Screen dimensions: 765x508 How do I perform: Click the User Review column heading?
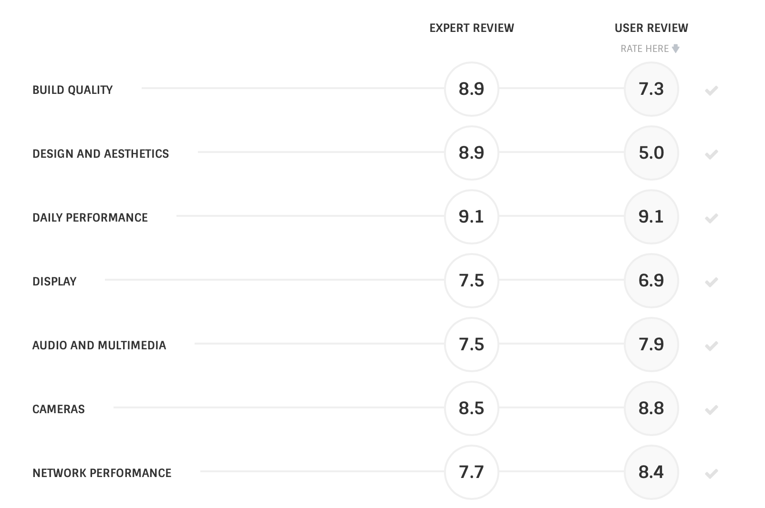tap(651, 28)
